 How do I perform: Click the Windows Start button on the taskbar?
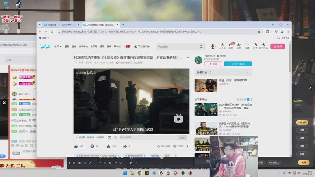pos(125,173)
